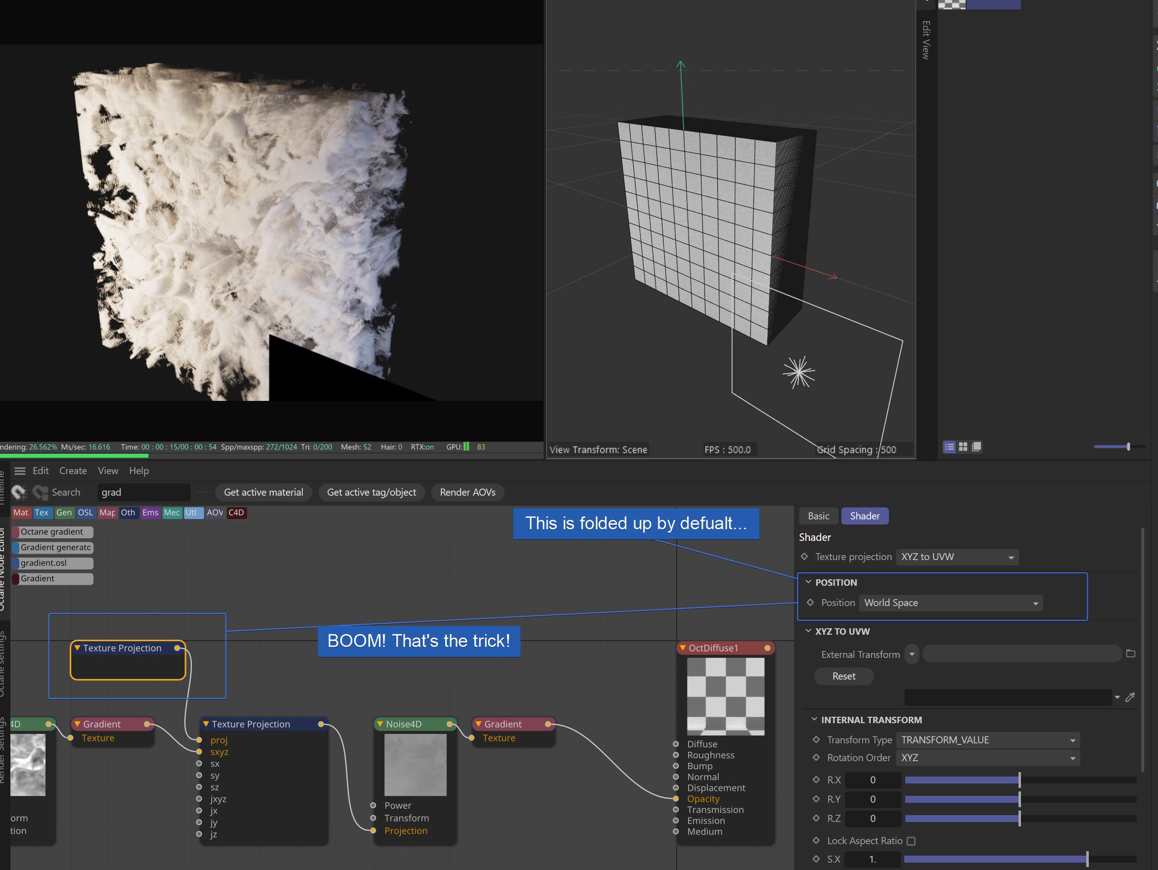
Task: Click the first magnet snap icon
Action: tap(19, 492)
